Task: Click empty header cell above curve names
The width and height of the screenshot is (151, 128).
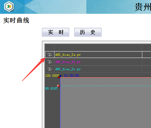Action: (x=98, y=47)
